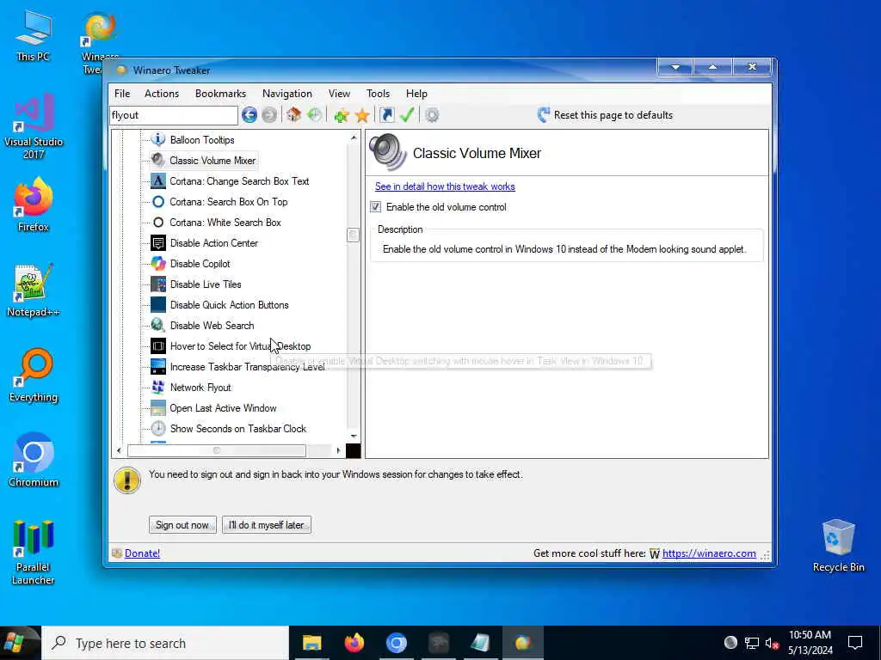Open the Tools menu
Viewport: 881px width, 660px height.
[x=379, y=94]
